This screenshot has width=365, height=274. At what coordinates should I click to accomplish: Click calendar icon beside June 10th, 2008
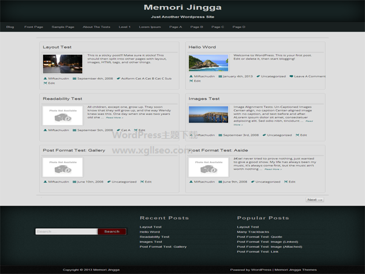(x=74, y=181)
